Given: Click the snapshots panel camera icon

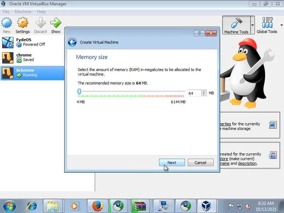Looking at the screenshot, I should [x=273, y=155].
